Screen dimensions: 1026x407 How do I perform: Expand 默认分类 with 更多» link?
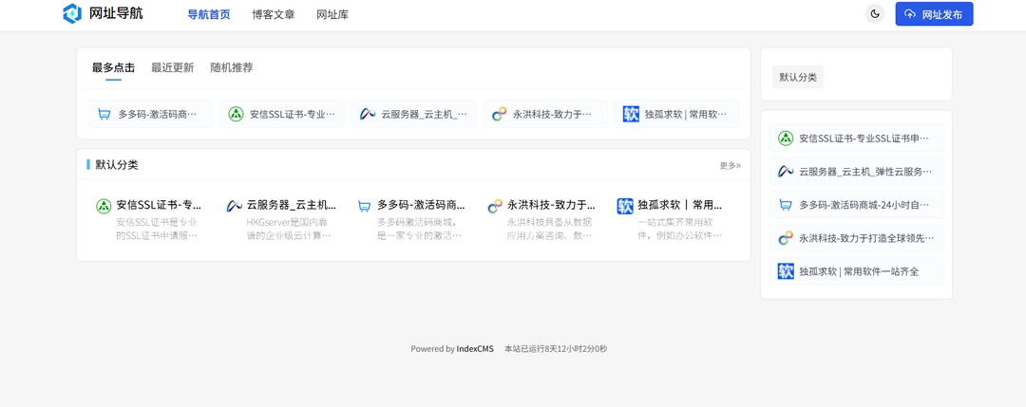click(x=730, y=166)
